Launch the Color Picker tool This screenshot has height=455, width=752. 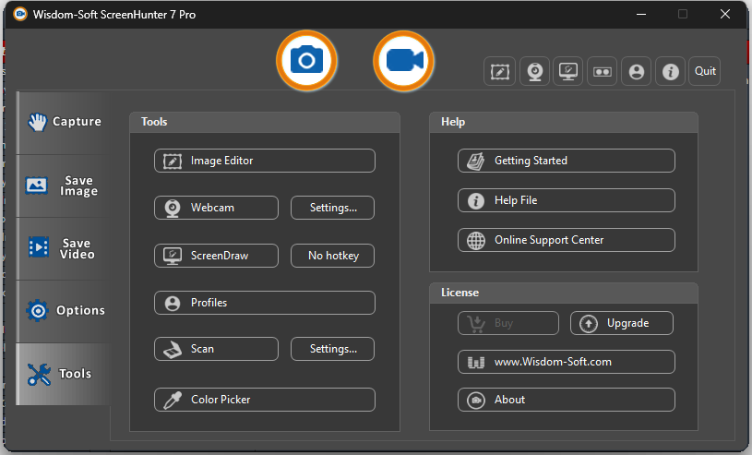point(265,400)
